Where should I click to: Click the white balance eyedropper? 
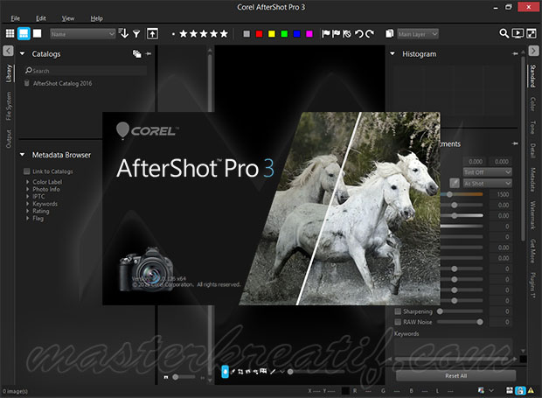pos(455,183)
